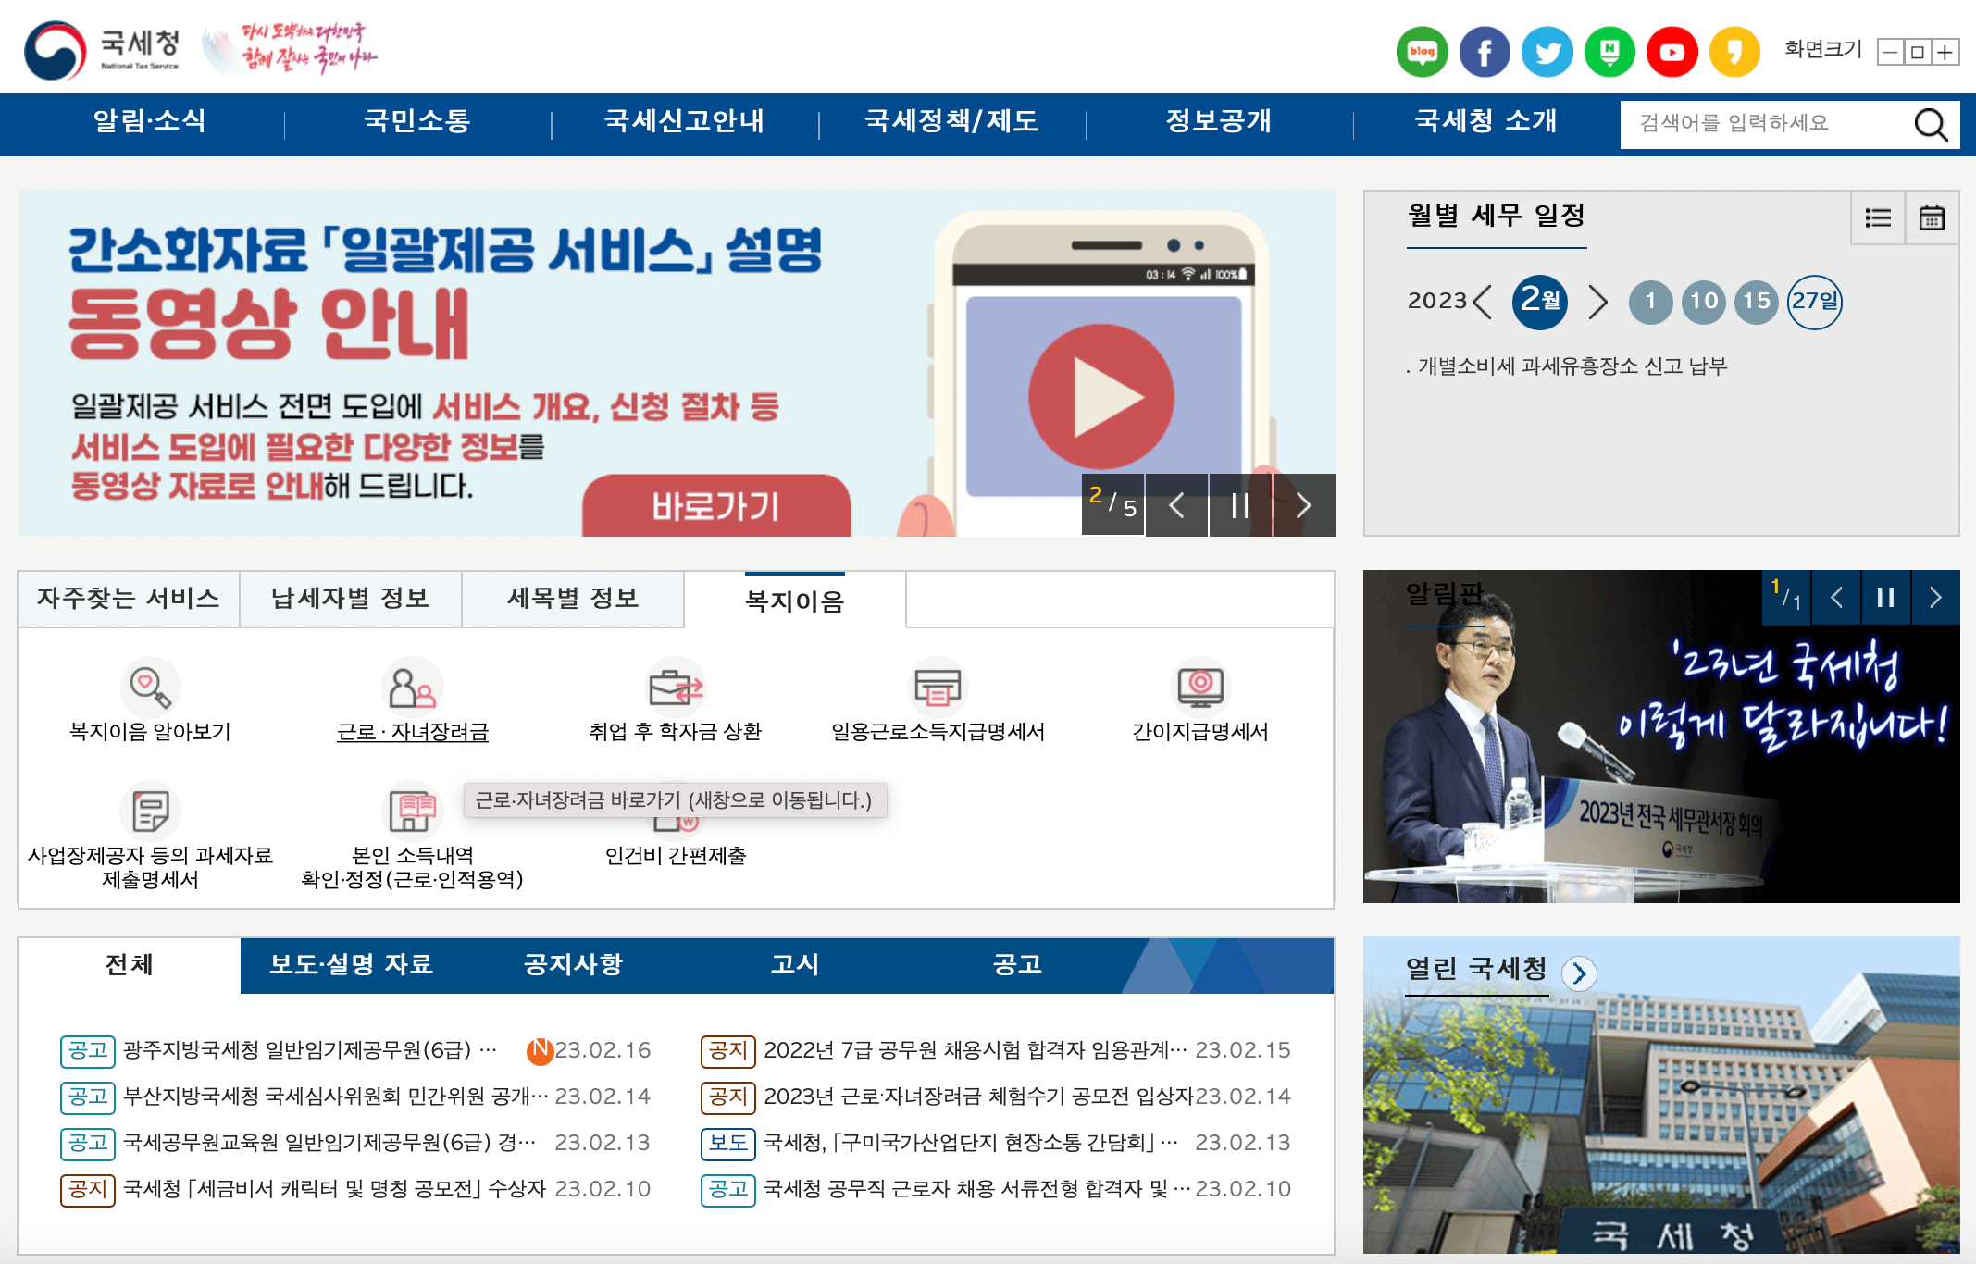This screenshot has width=1976, height=1264.
Task: Pause the 알림판 slideshow
Action: 1885,597
